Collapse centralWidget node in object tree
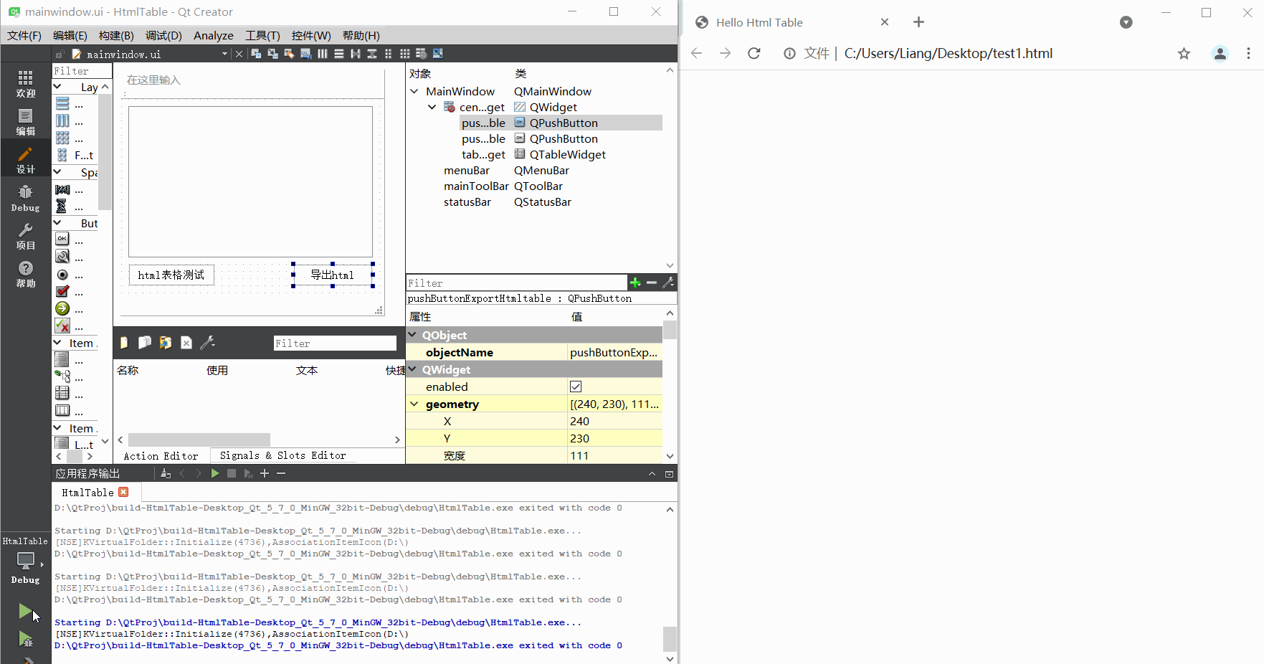This screenshot has width=1264, height=664. pyautogui.click(x=432, y=107)
